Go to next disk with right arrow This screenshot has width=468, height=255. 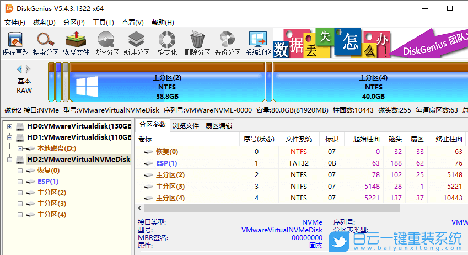coord(28,69)
